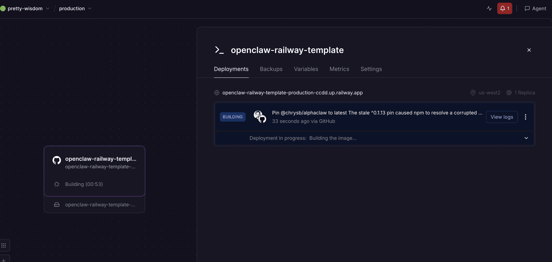Click the committer avatar with GitHub badge

[x=260, y=117]
